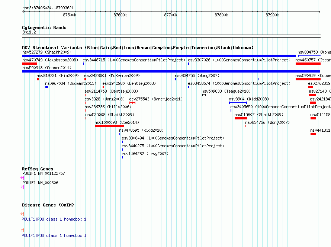The image size is (331, 247).
Task: Click the POU1F1 NM_000306 gene arrow glyph
Action: (x=22, y=187)
